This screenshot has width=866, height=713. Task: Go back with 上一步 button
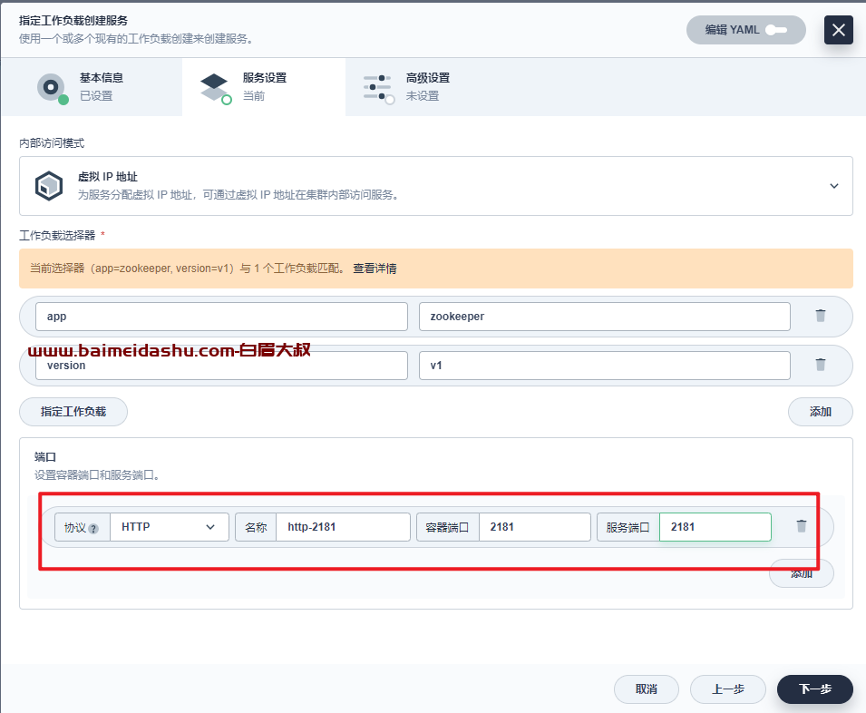click(x=728, y=689)
